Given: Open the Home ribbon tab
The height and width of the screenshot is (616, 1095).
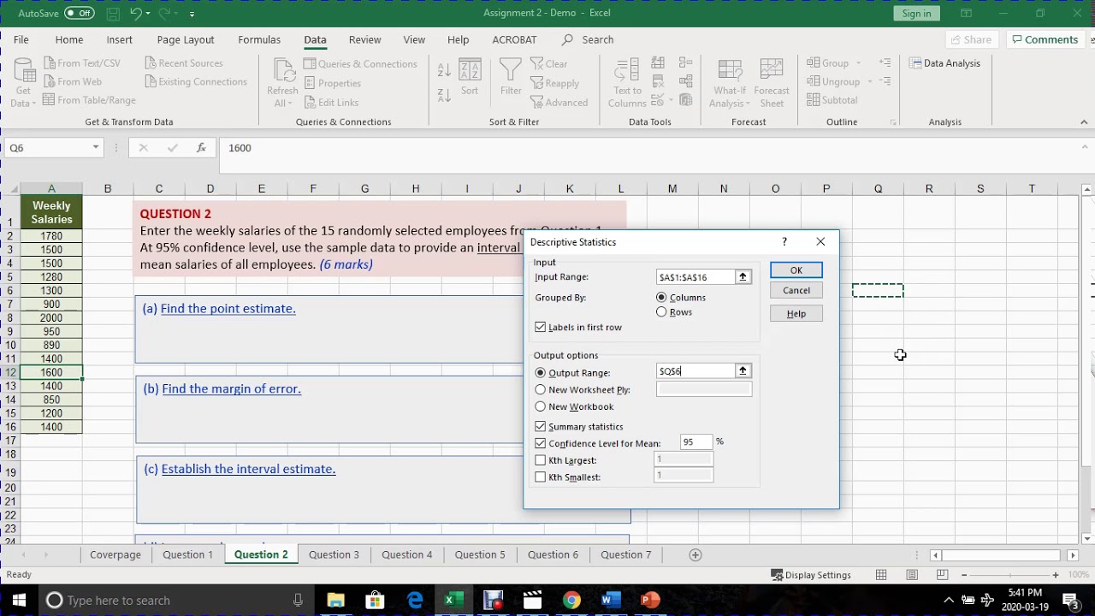Looking at the screenshot, I should (x=69, y=39).
